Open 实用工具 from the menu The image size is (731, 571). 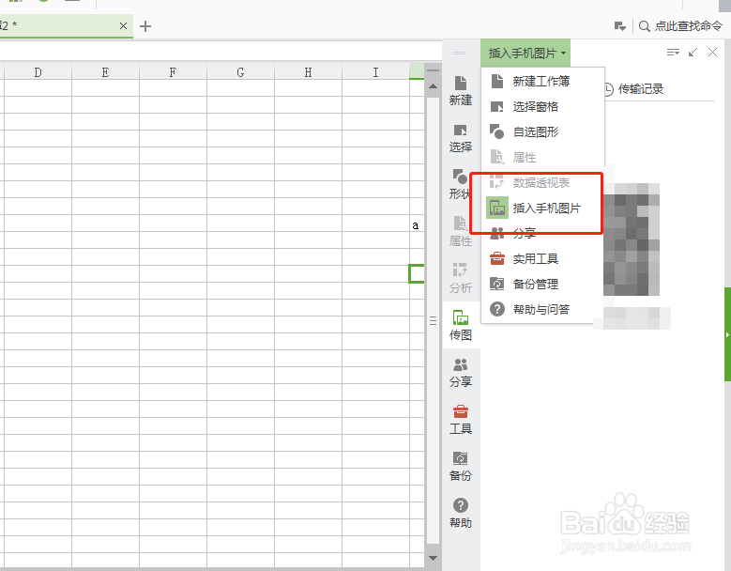pyautogui.click(x=542, y=258)
